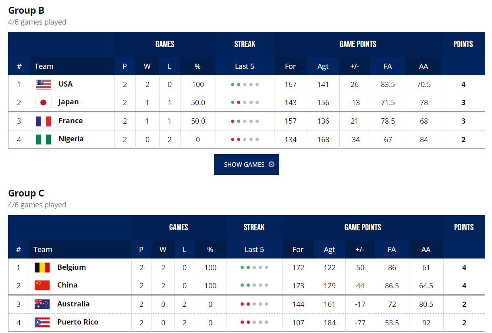Click the France flag icon

coord(43,121)
